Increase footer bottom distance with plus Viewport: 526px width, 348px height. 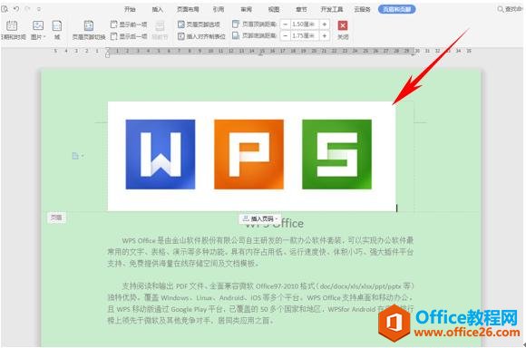point(325,35)
